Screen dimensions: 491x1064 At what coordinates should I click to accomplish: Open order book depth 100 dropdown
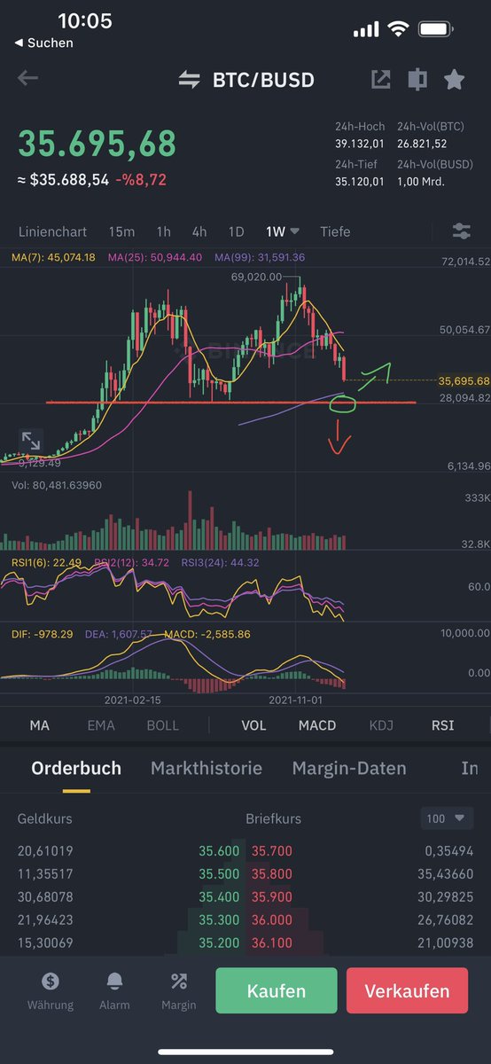coord(445,818)
